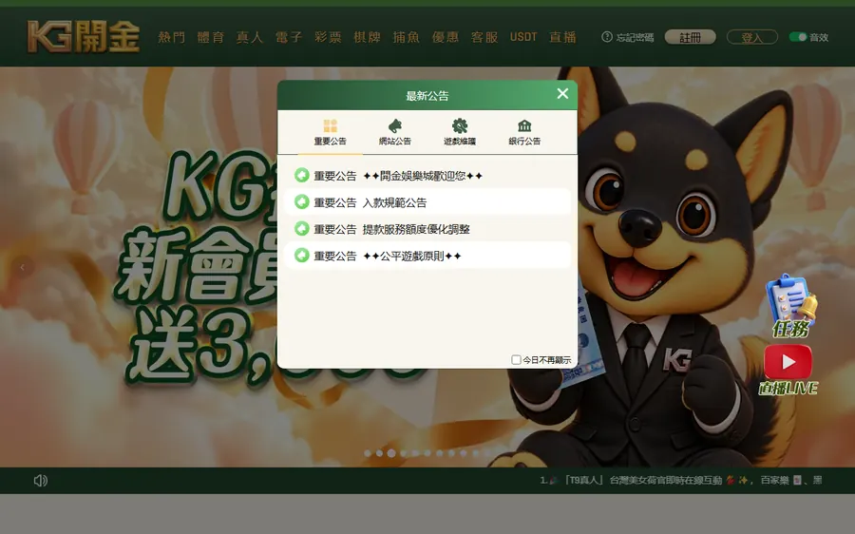Image resolution: width=855 pixels, height=534 pixels.
Task: Open the 熱門 menu
Action: coord(172,37)
